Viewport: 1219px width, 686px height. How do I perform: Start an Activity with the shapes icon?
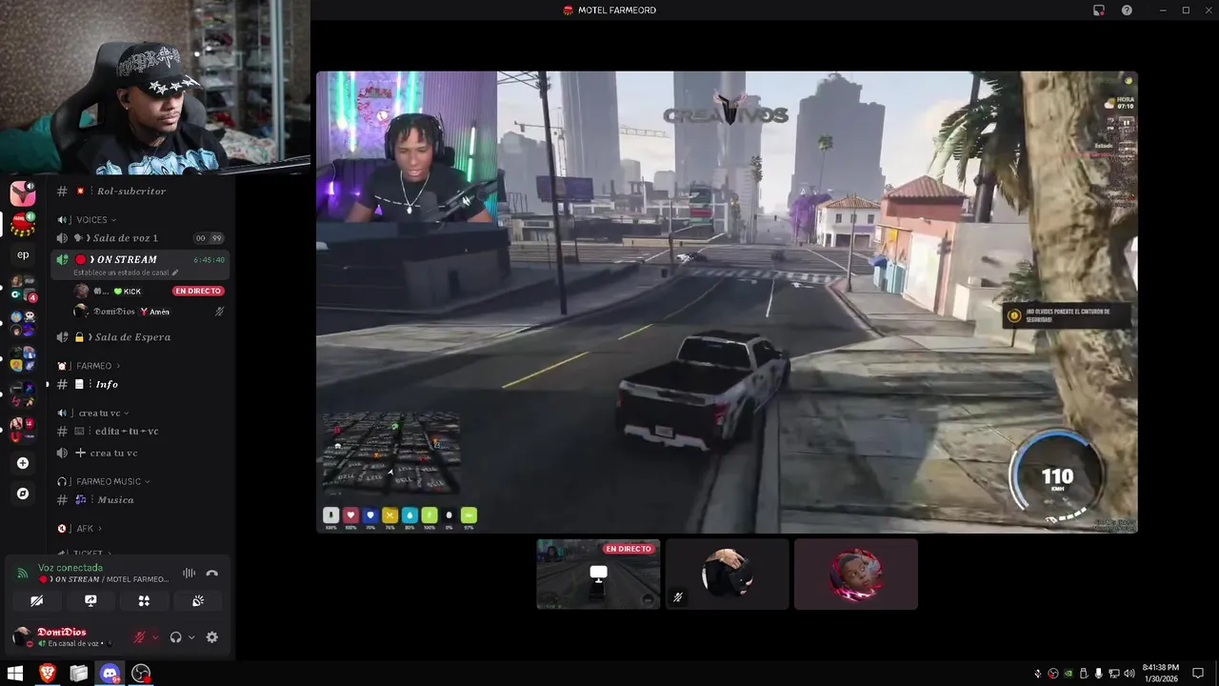(x=144, y=601)
